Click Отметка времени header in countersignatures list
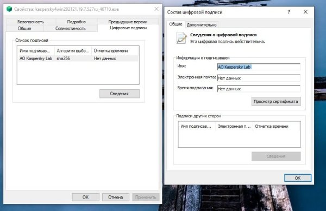 coord(277,126)
